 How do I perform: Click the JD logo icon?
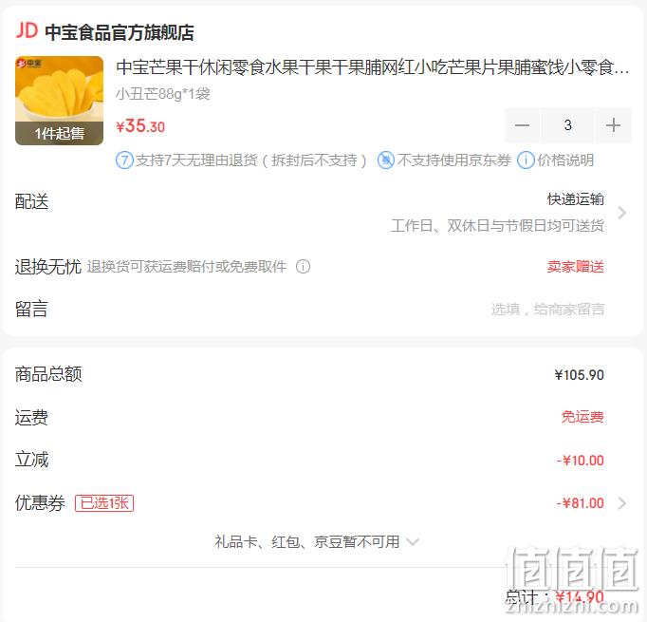tap(27, 31)
